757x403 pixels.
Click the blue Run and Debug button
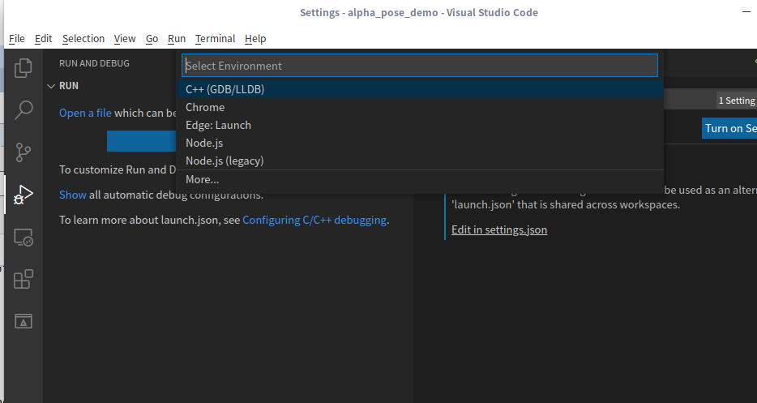[x=142, y=141]
